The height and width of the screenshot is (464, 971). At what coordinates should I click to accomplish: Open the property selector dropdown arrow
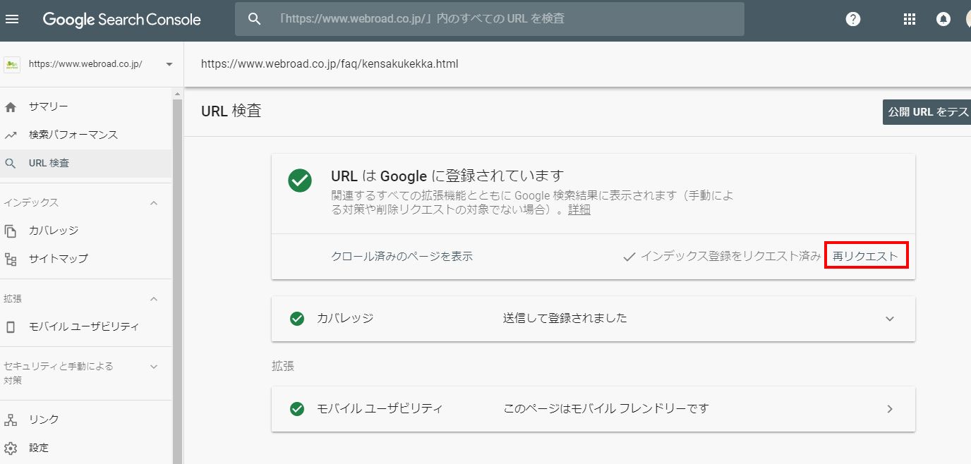169,64
